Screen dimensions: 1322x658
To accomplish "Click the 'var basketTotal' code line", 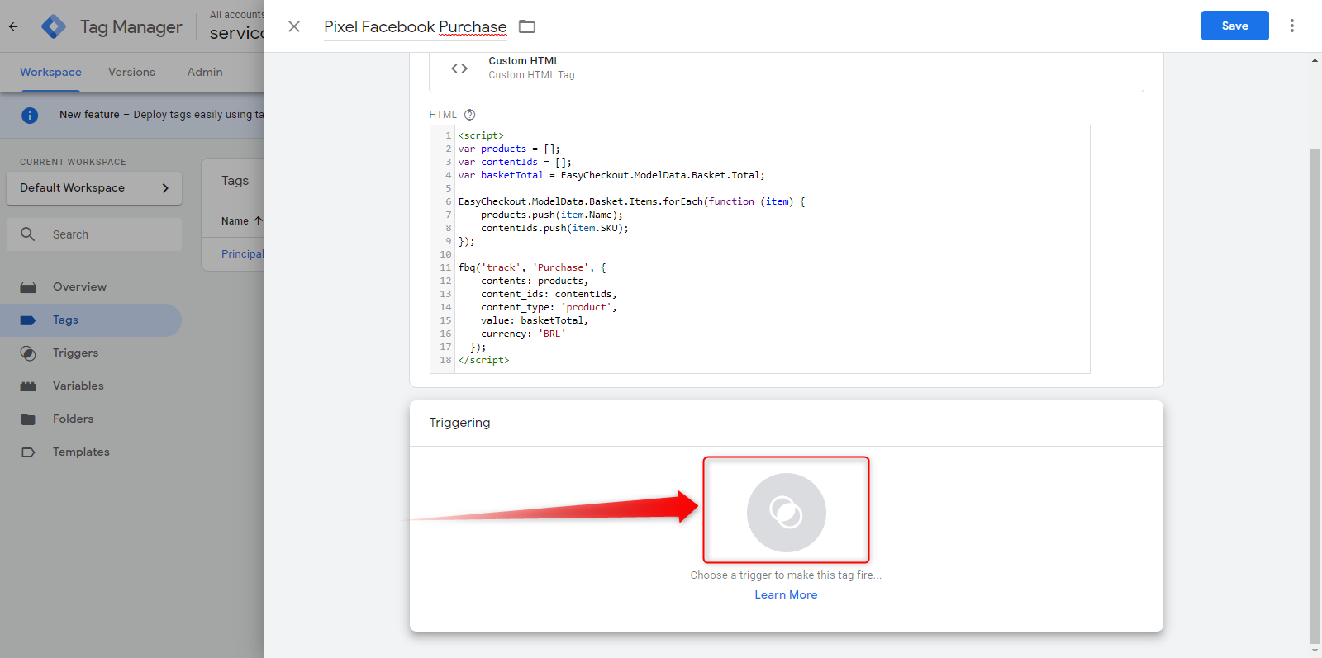I will (611, 175).
